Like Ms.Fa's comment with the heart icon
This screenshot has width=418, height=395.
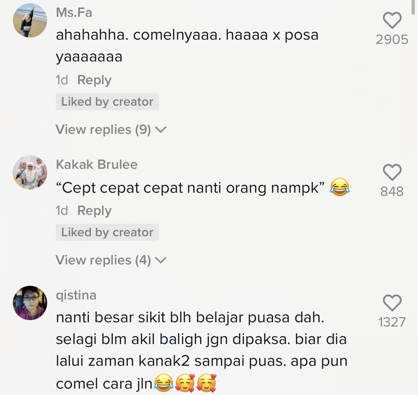(392, 20)
